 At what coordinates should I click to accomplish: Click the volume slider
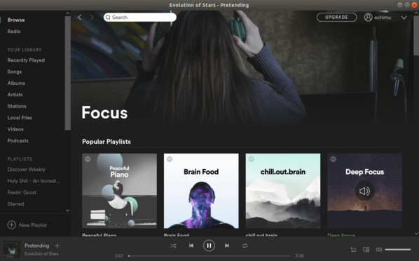[x=397, y=250]
